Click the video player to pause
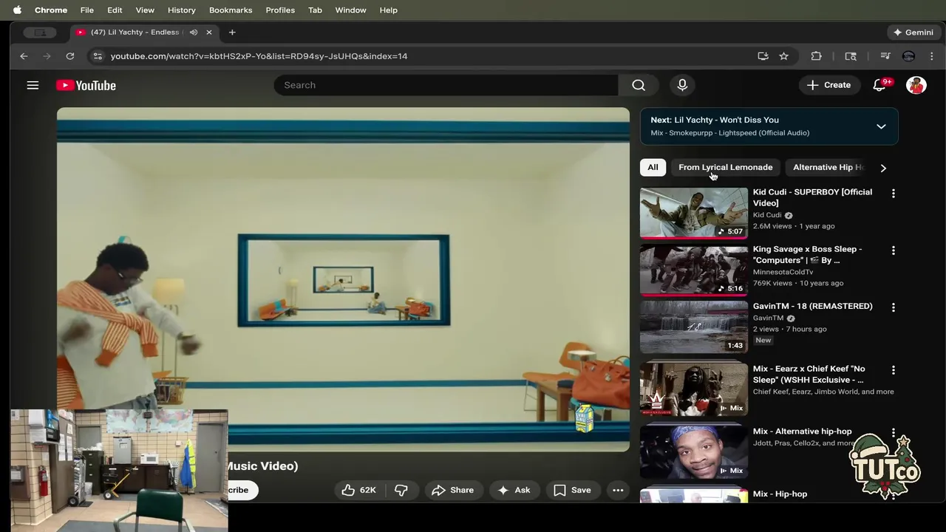Screen dimensions: 946x532 [343, 279]
